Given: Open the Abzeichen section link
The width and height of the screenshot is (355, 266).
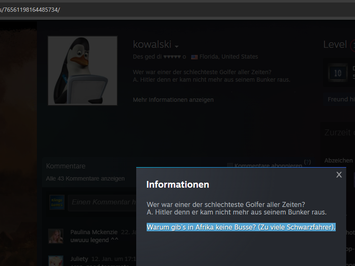Looking at the screenshot, I should (338, 160).
